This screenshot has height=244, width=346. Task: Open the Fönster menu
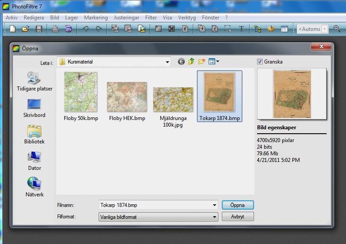(210, 18)
